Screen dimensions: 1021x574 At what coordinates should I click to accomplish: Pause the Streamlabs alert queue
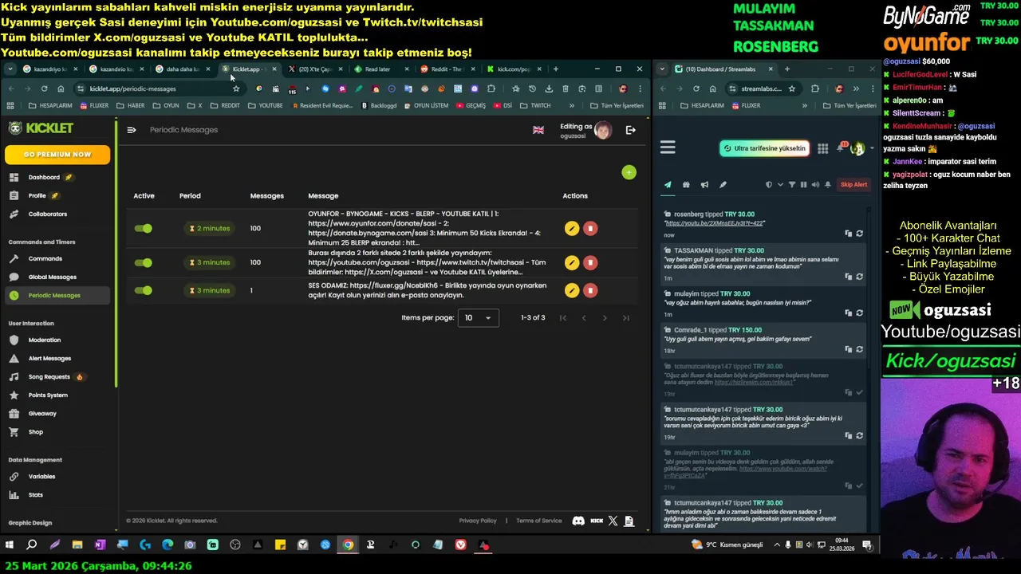point(803,185)
